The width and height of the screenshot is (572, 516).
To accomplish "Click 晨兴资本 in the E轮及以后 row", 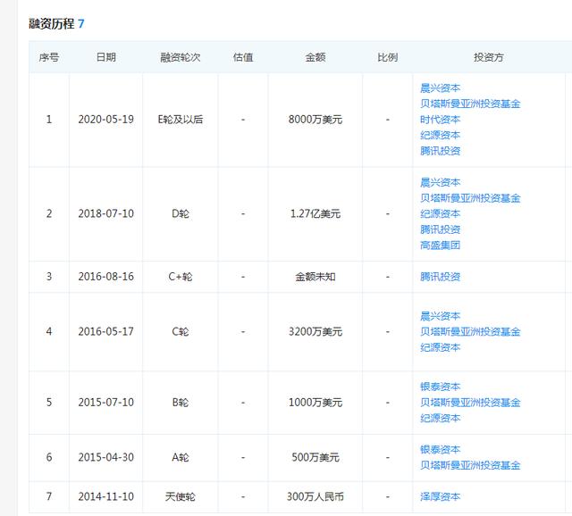I will coord(440,88).
